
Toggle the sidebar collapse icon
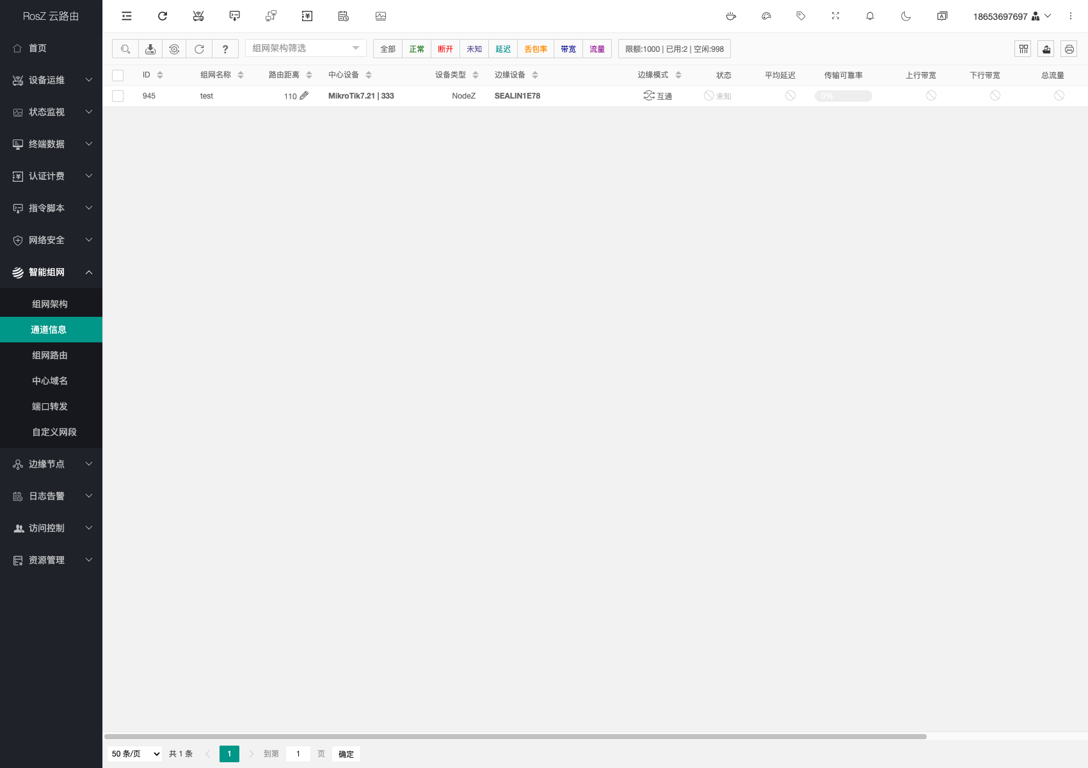point(127,16)
